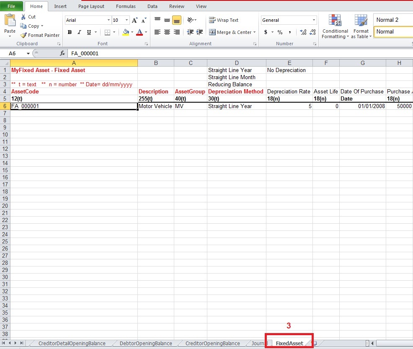The height and width of the screenshot is (349, 413).
Task: Click the Increase Decimal icon
Action: click(x=304, y=32)
